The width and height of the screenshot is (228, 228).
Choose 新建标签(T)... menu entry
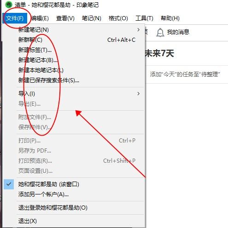(x=74, y=50)
